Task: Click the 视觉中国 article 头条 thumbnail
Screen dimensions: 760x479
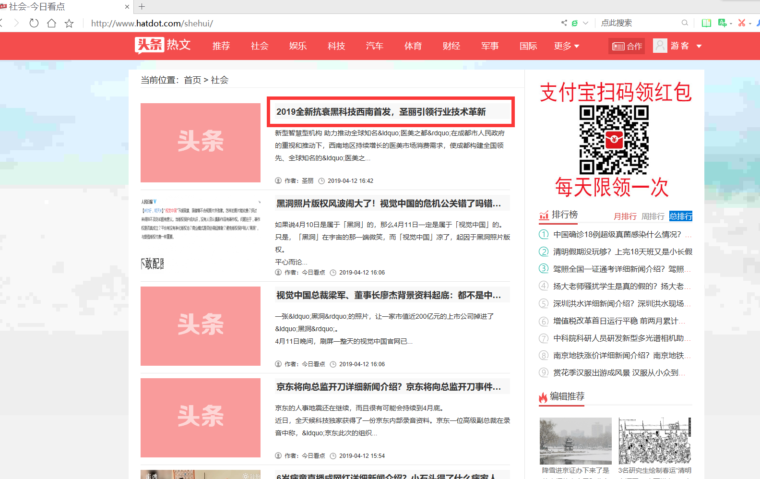Action: pos(201,326)
